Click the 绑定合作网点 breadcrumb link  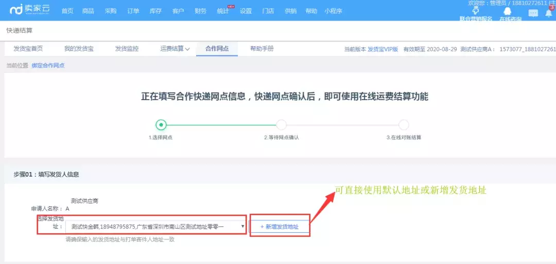tap(48, 66)
